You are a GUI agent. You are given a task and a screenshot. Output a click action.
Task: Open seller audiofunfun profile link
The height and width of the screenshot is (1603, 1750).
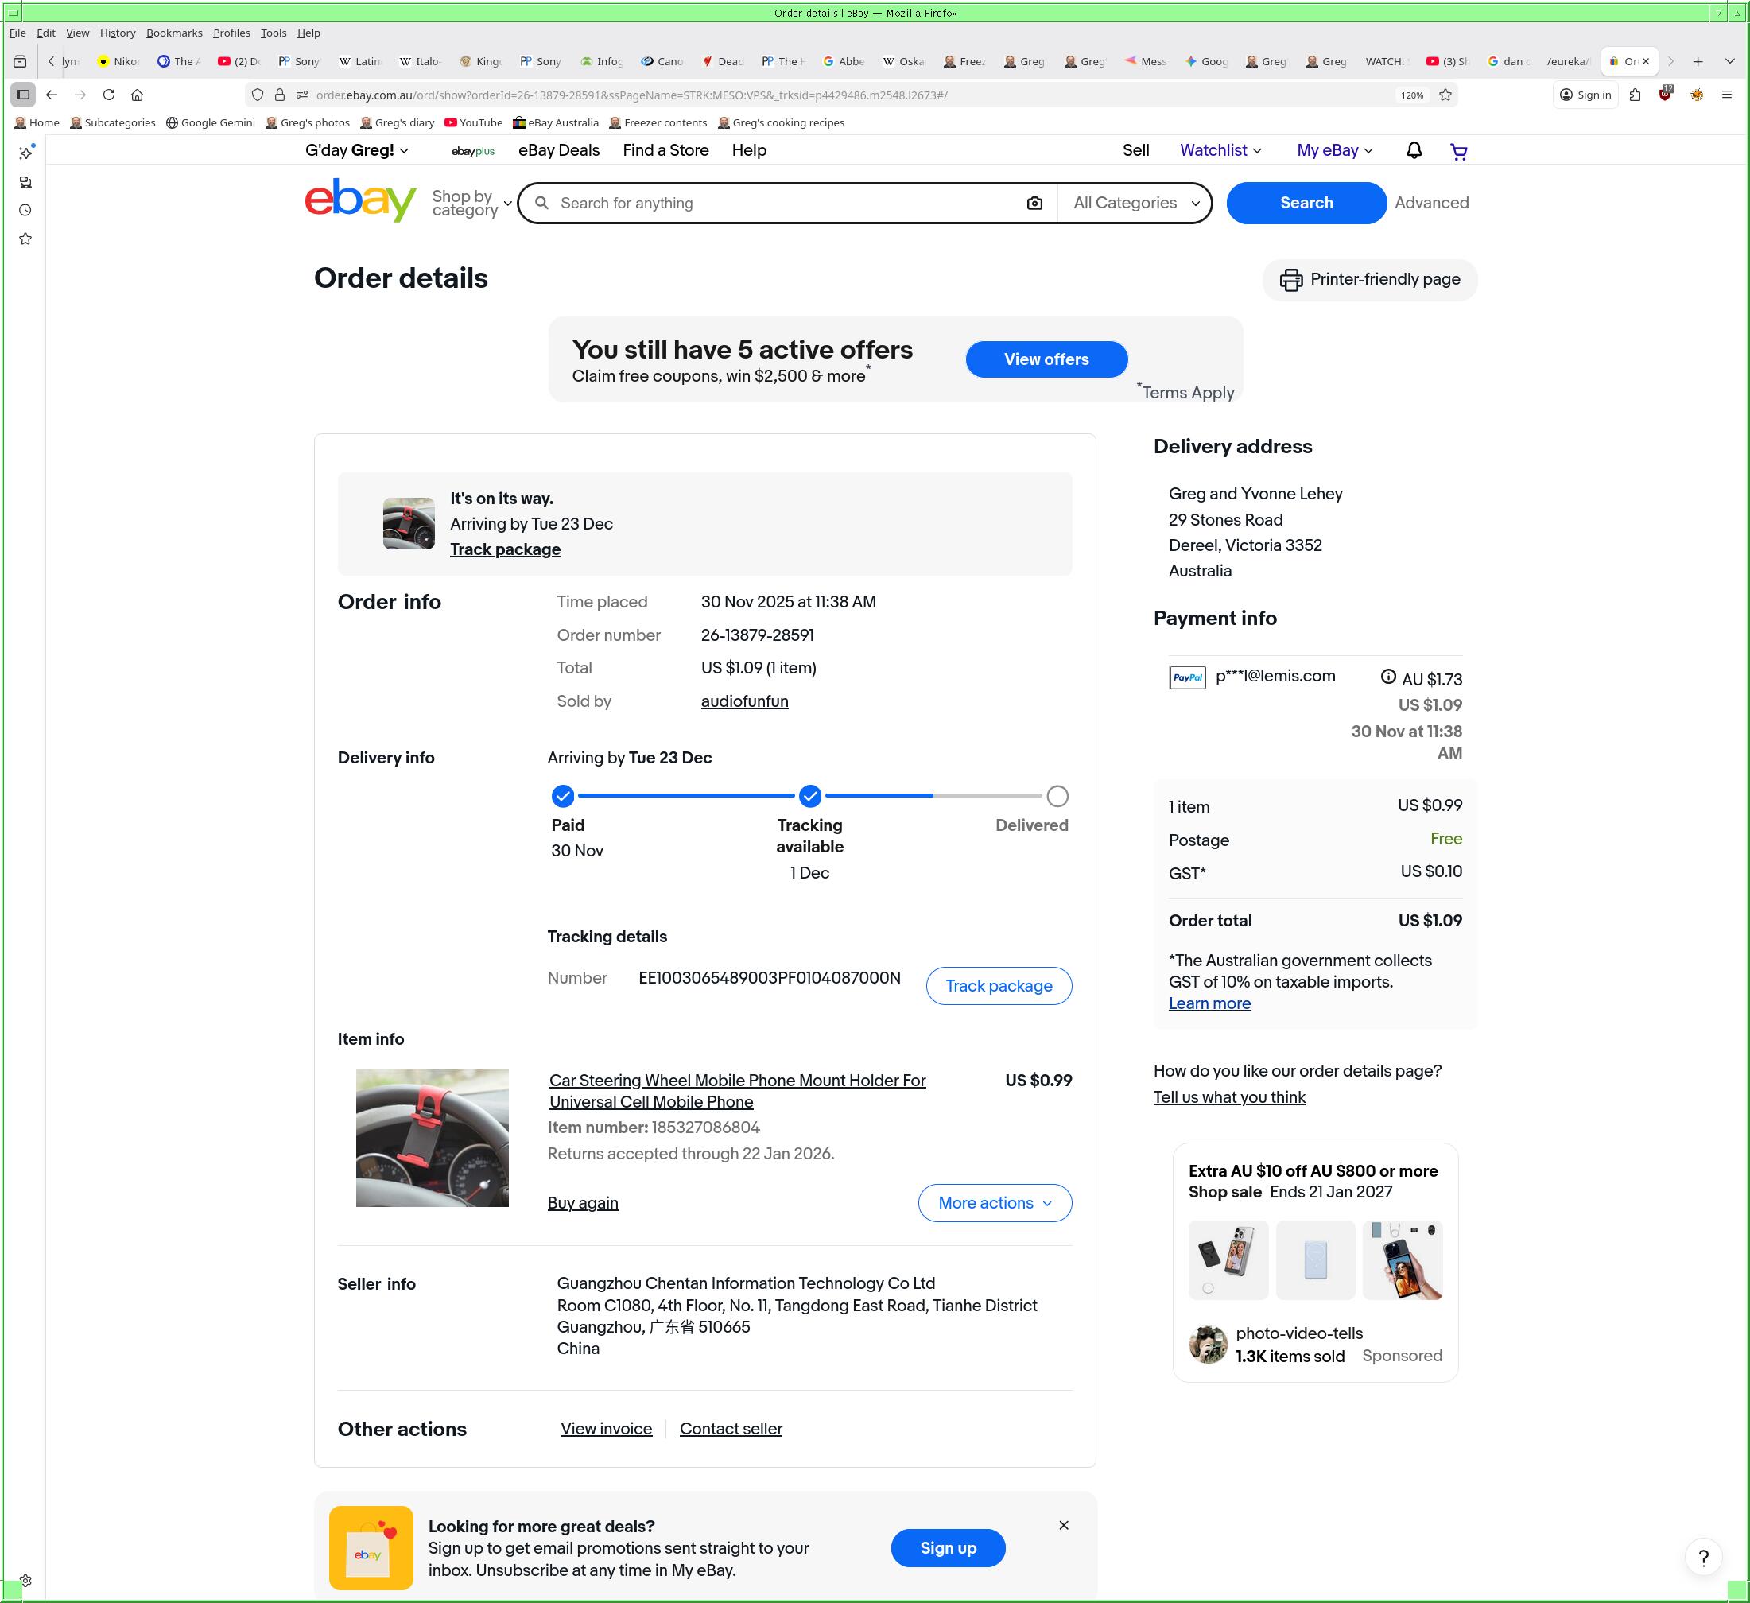745,701
